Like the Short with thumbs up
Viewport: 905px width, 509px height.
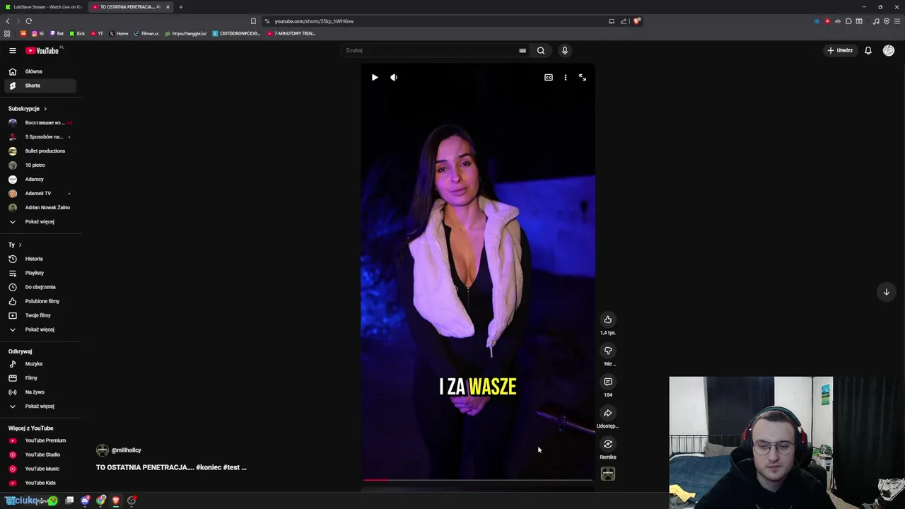tap(608, 320)
